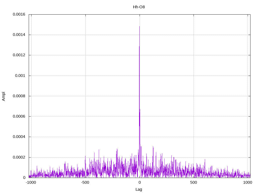
Task: Click the 0.0002 y-axis tick label
Action: [x=19, y=157]
